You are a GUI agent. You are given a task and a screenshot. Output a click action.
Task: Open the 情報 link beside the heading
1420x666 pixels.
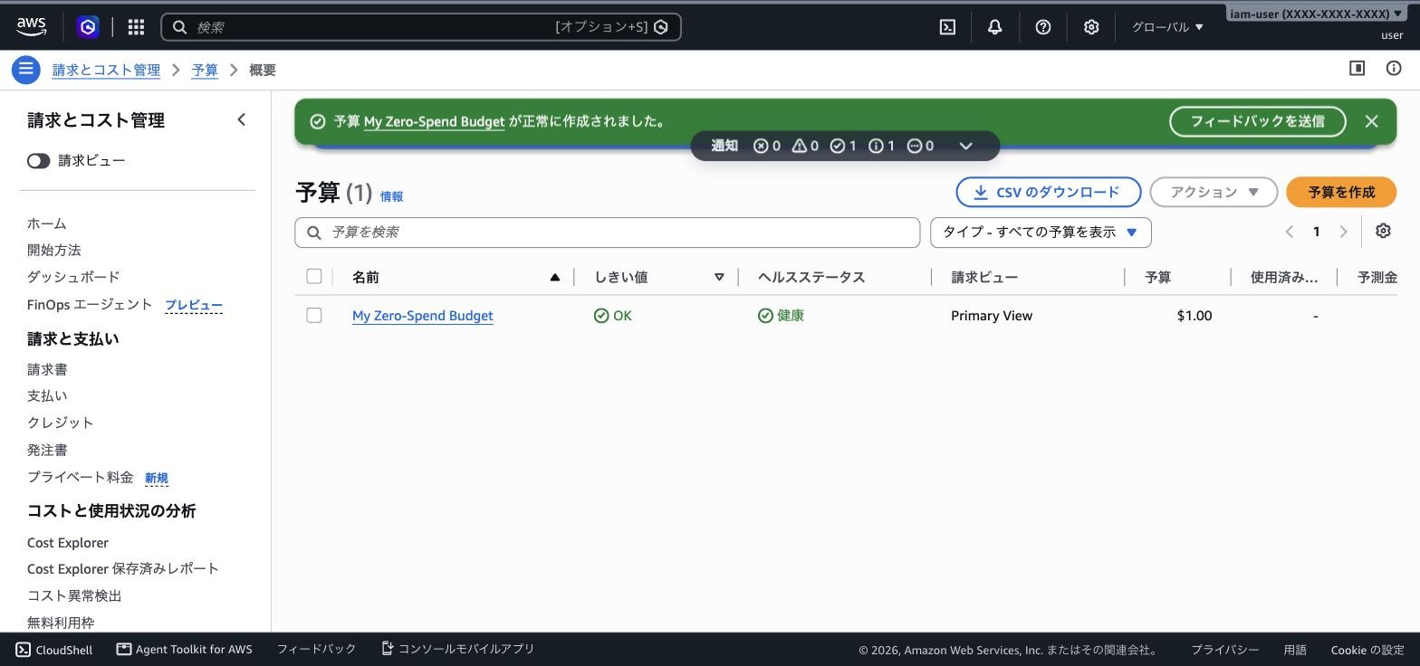[x=391, y=196]
